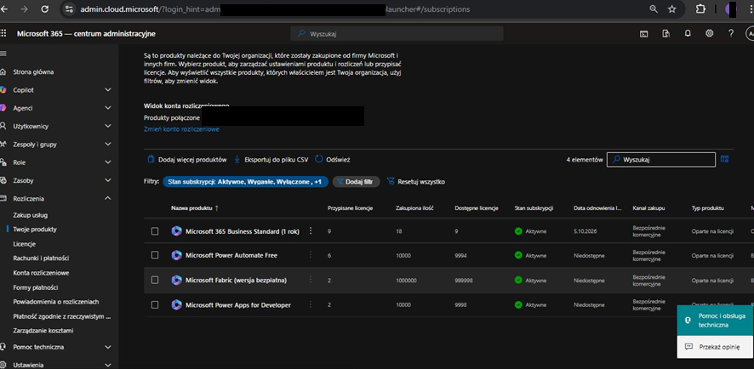Expand the Zespoły i grupy section
Viewport: 754px width, 369px height.
tap(108, 145)
